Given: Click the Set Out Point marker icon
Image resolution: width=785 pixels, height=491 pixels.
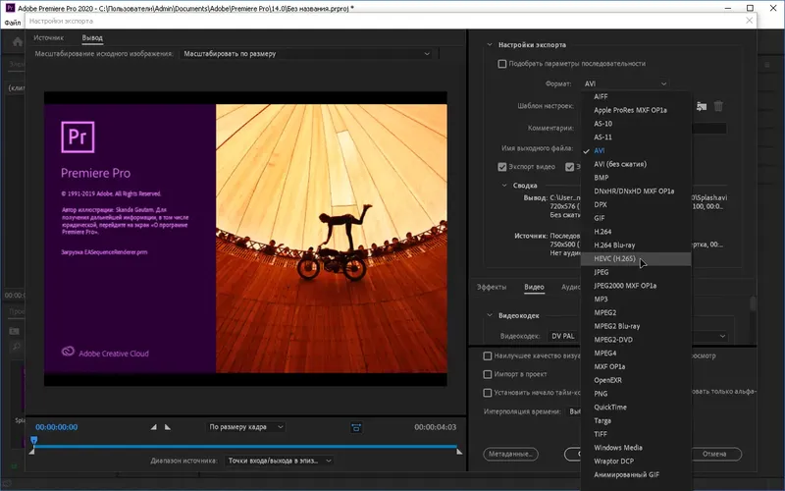Looking at the screenshot, I should (x=168, y=427).
